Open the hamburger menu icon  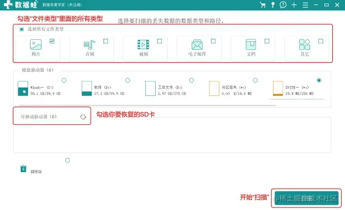click(x=305, y=5)
